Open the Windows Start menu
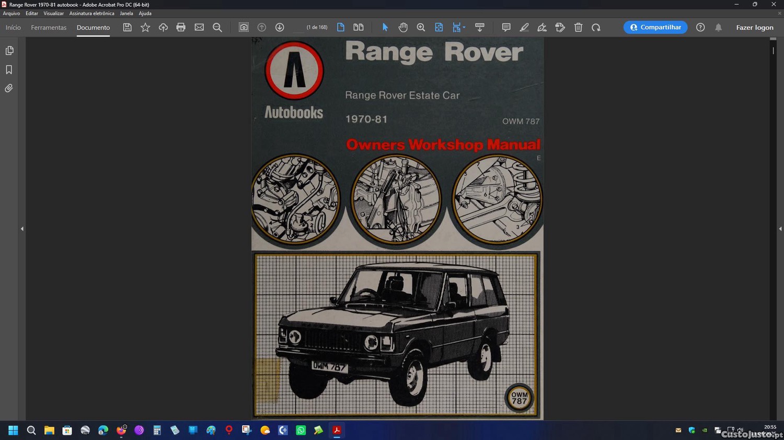784x440 pixels. pyautogui.click(x=13, y=430)
